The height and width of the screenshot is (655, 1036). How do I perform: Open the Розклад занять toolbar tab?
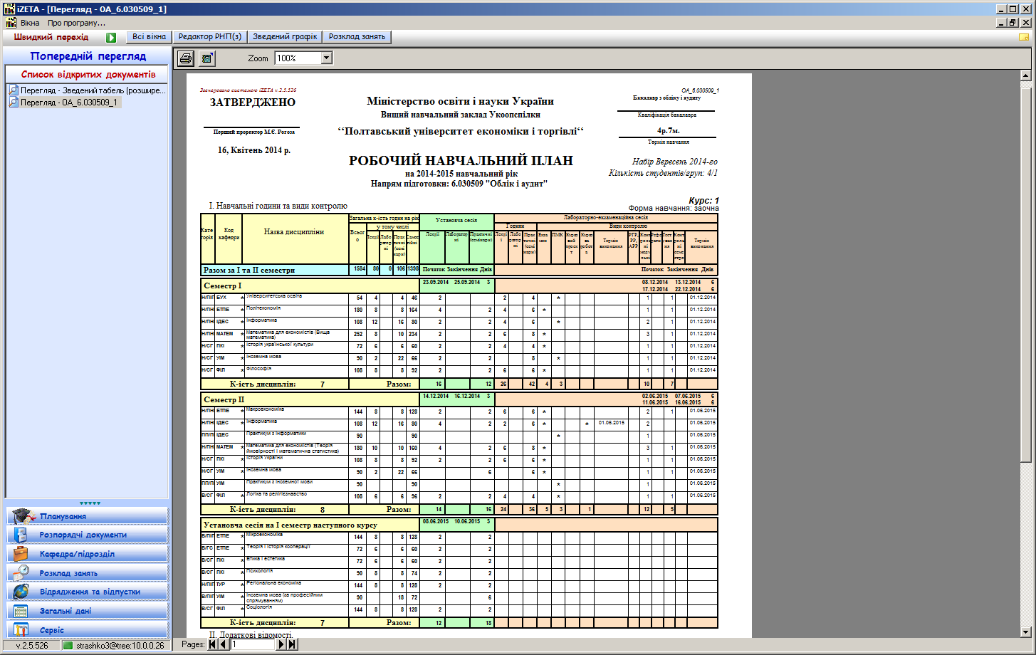point(357,37)
